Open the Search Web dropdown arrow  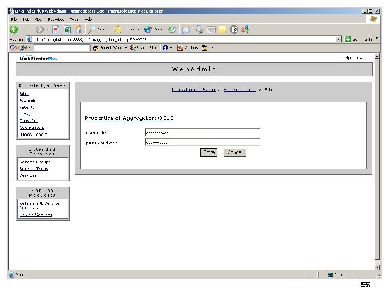(x=126, y=48)
